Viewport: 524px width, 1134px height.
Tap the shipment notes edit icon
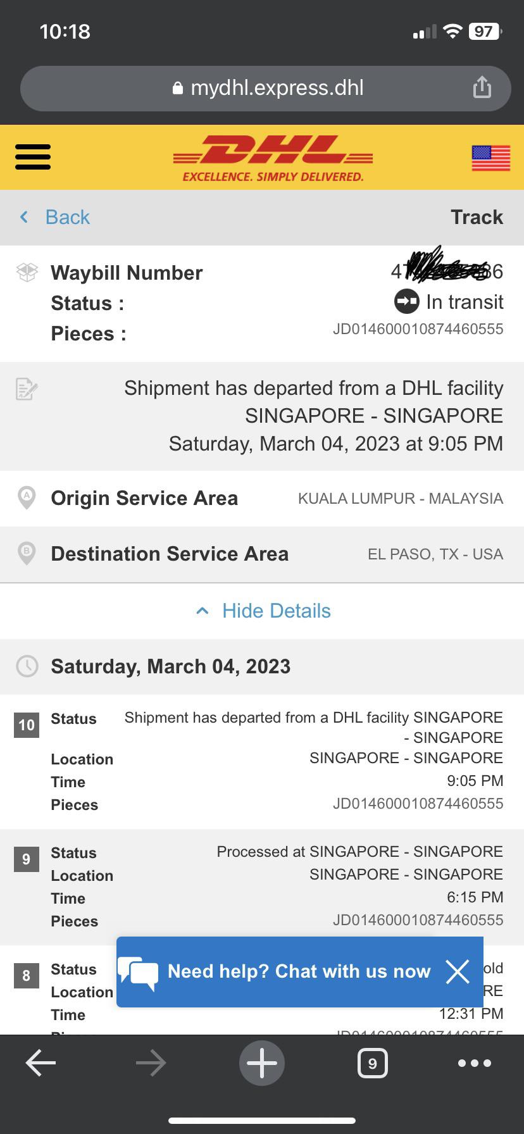(x=27, y=389)
